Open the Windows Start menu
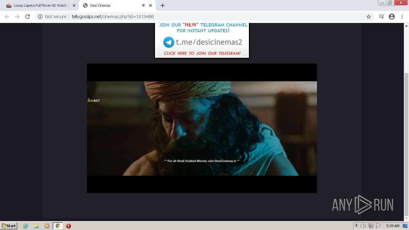The height and width of the screenshot is (230, 409). click(x=9, y=226)
